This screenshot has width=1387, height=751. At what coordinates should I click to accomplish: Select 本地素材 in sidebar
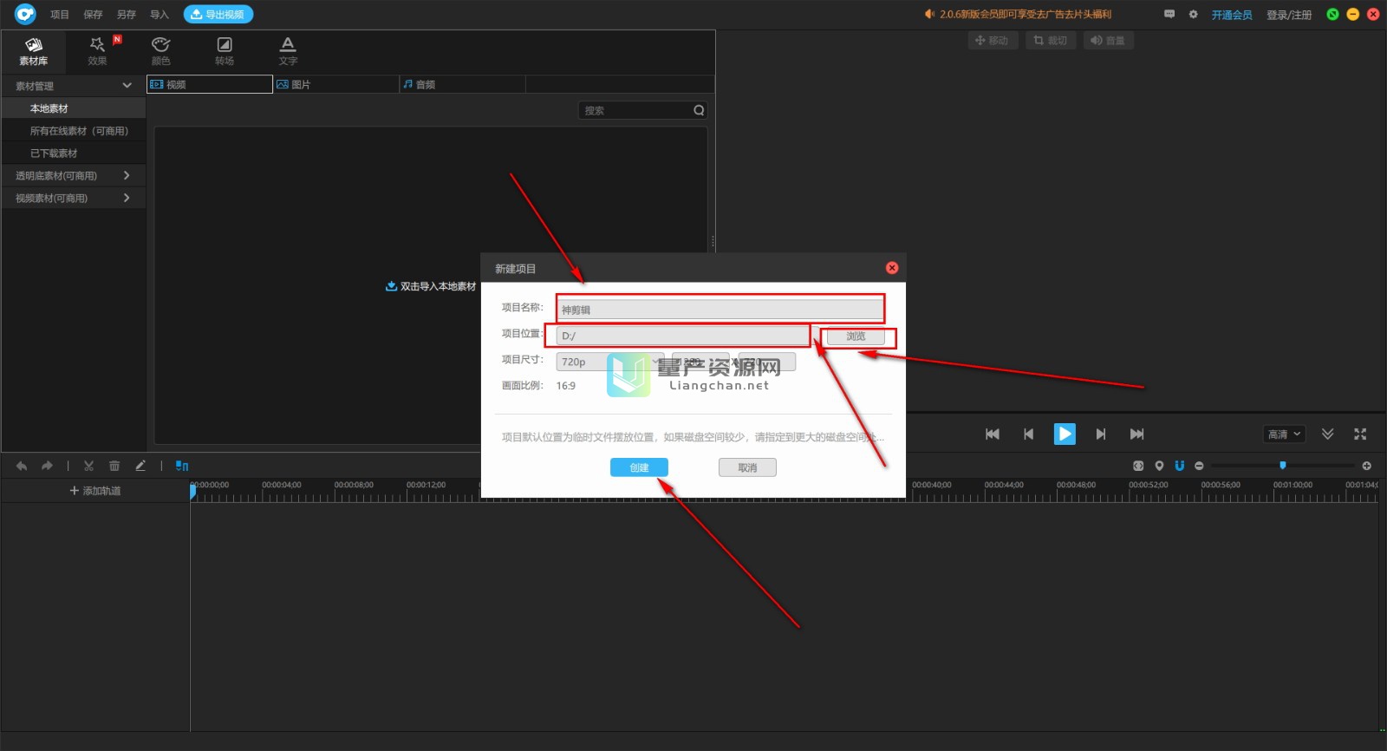74,108
